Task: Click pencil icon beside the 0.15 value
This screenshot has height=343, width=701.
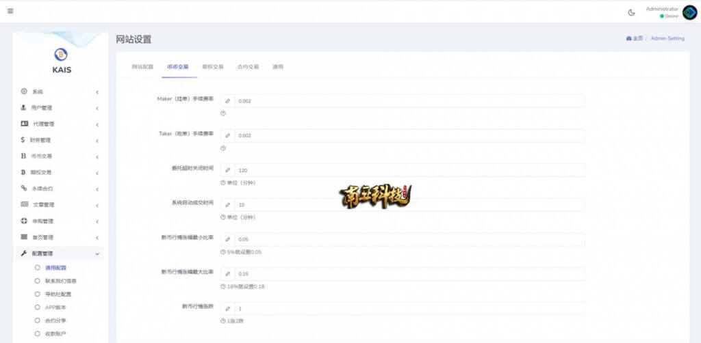Action: pyautogui.click(x=227, y=274)
